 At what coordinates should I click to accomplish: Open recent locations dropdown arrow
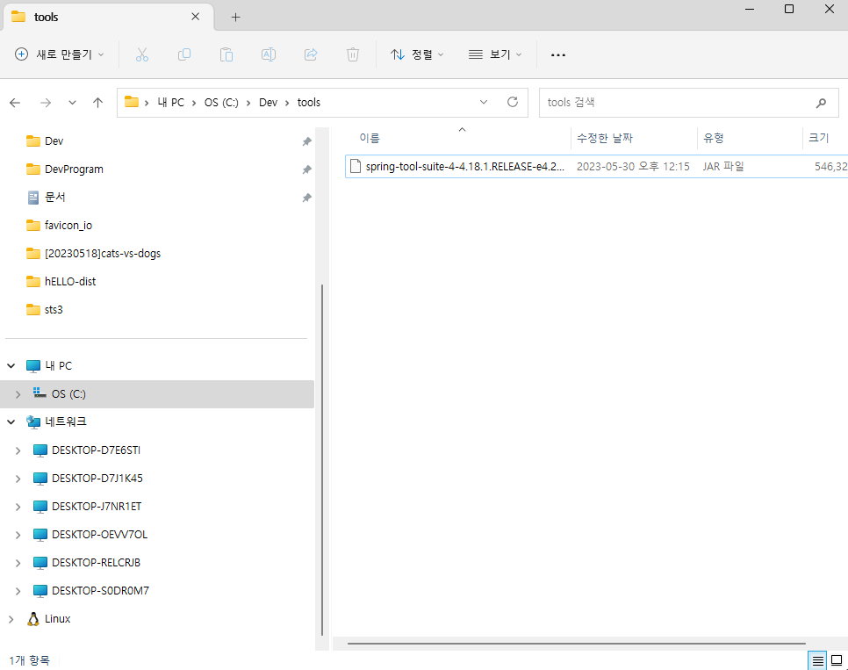72,103
